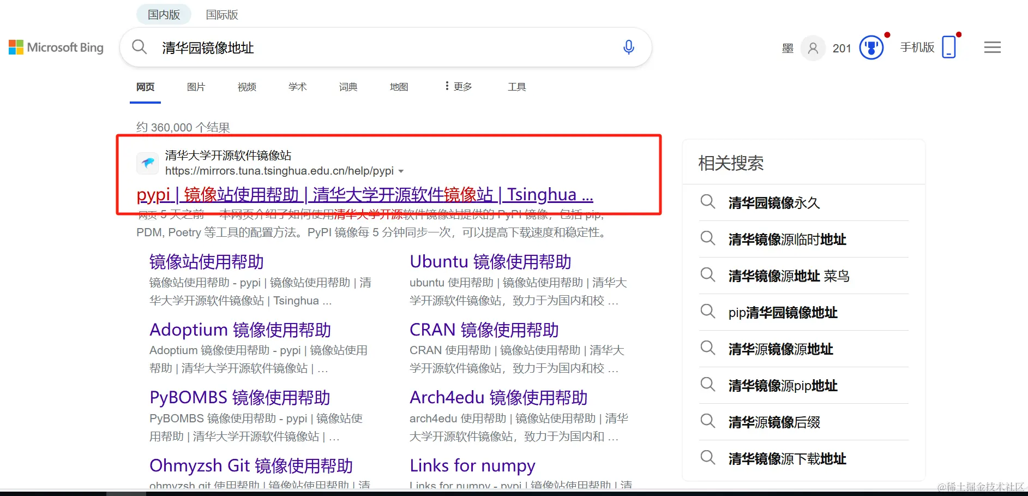This screenshot has height=496, width=1028.
Task: Click the 相关搜索 heading
Action: tap(731, 163)
